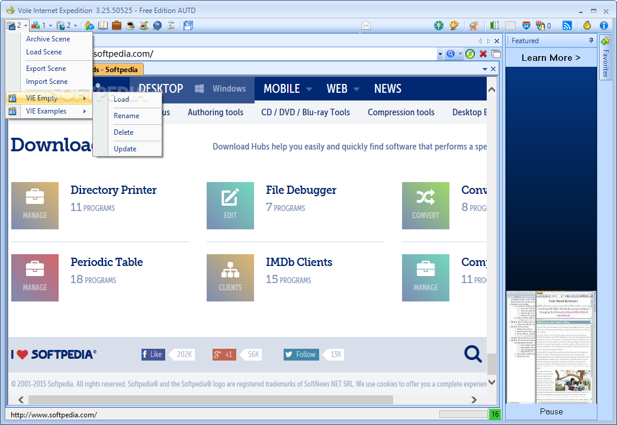Choose Export Scene from menu

point(46,69)
